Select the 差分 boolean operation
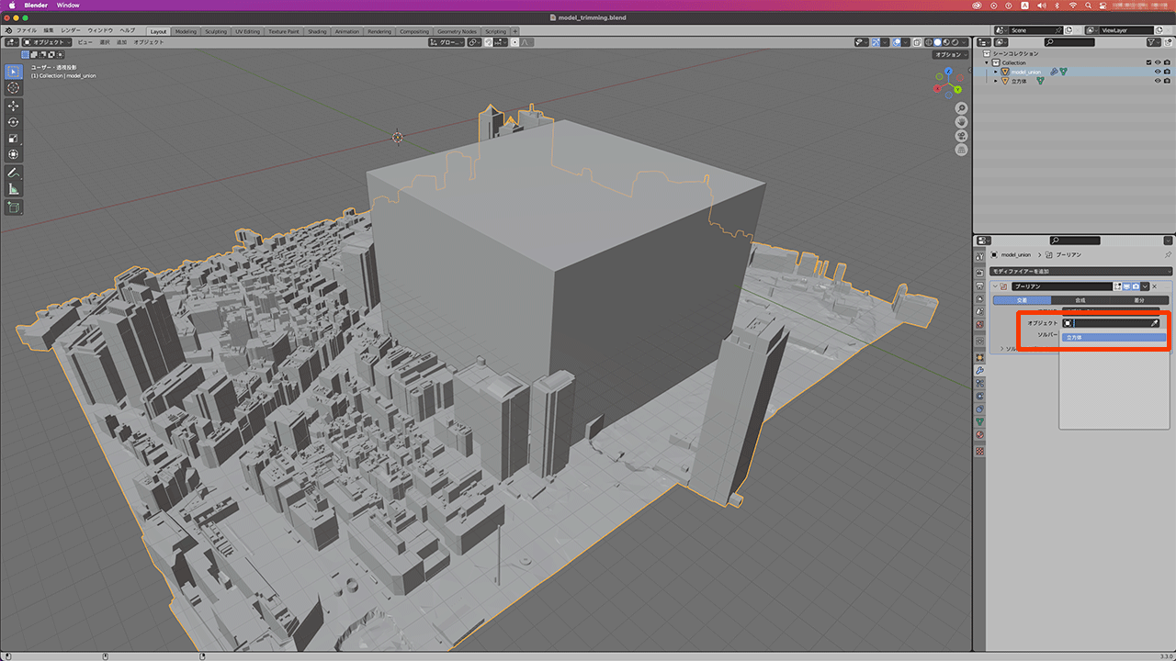Image resolution: width=1176 pixels, height=661 pixels. pos(1139,300)
